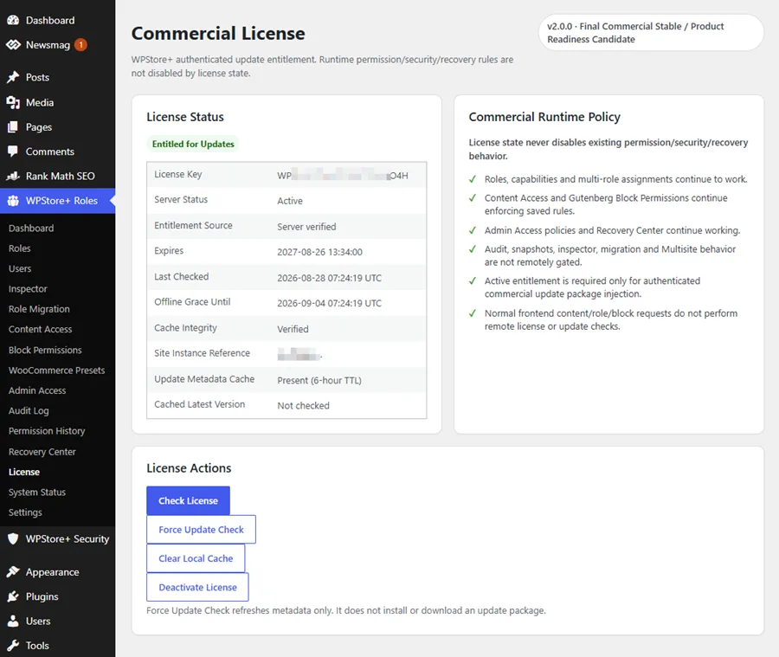Click Cache Integrity 'Verified' value
779x657 pixels.
click(x=293, y=329)
